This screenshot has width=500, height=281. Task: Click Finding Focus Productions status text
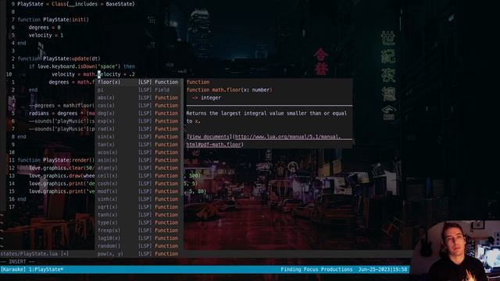click(x=316, y=269)
